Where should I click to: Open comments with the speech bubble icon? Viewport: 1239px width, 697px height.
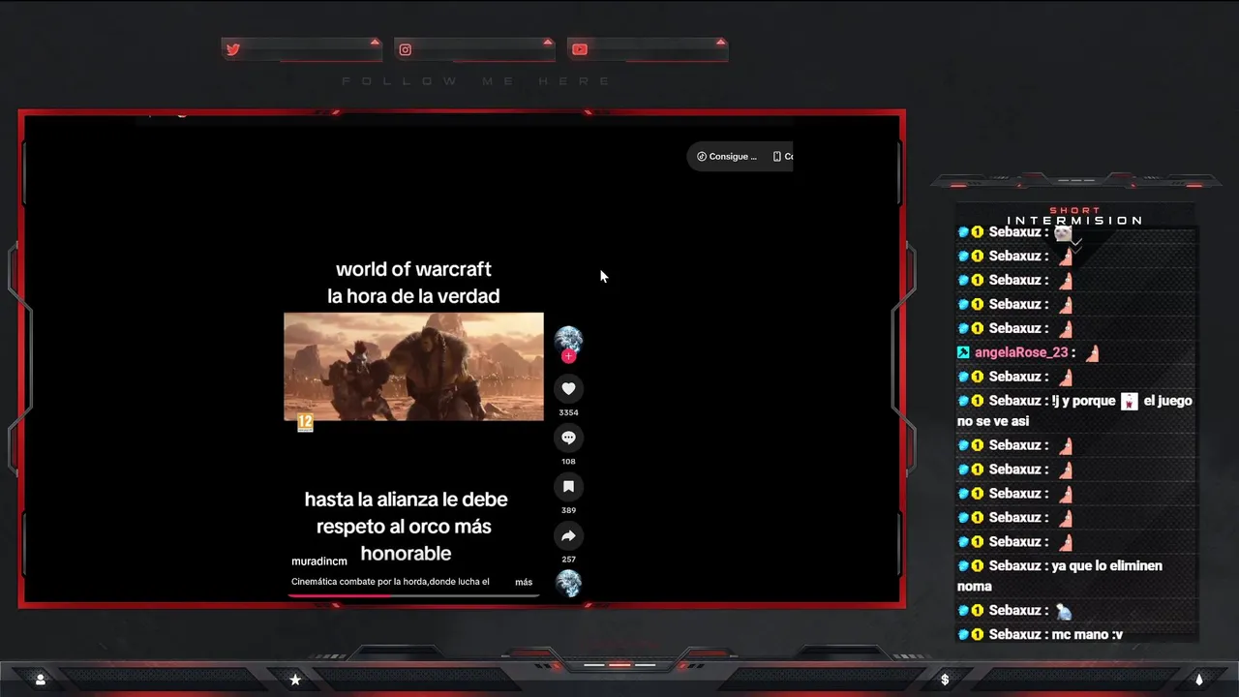click(x=568, y=438)
